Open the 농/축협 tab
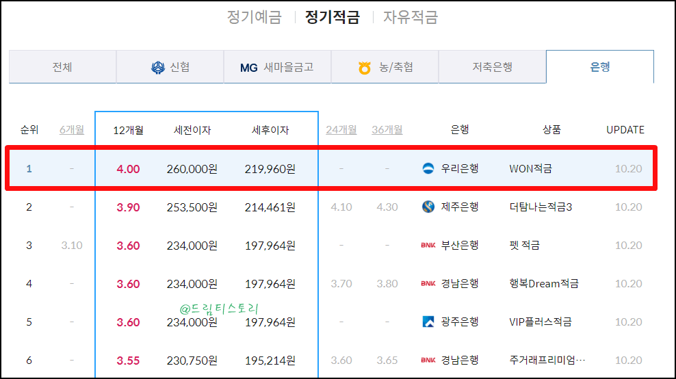Screen dimensions: 676x379 pos(385,67)
